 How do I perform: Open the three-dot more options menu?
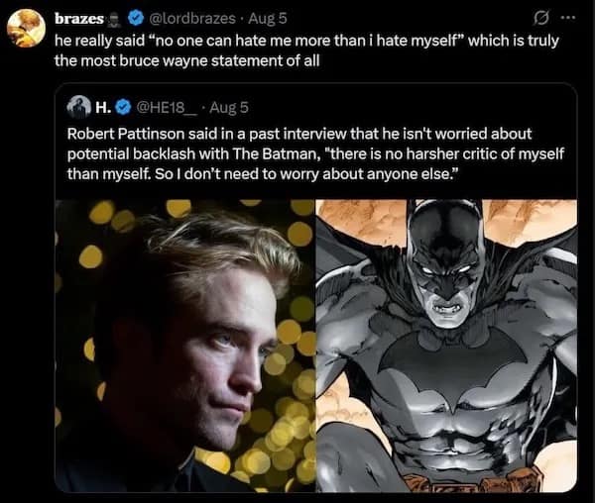point(567,19)
